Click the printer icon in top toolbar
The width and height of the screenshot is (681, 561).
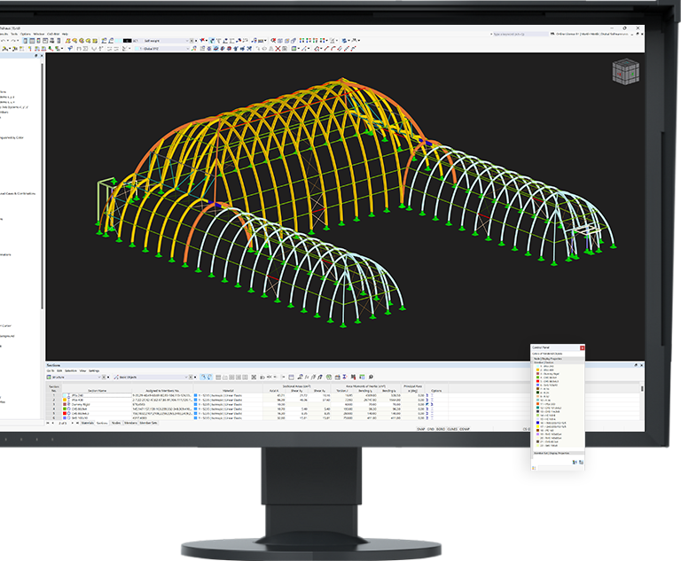tap(52, 41)
